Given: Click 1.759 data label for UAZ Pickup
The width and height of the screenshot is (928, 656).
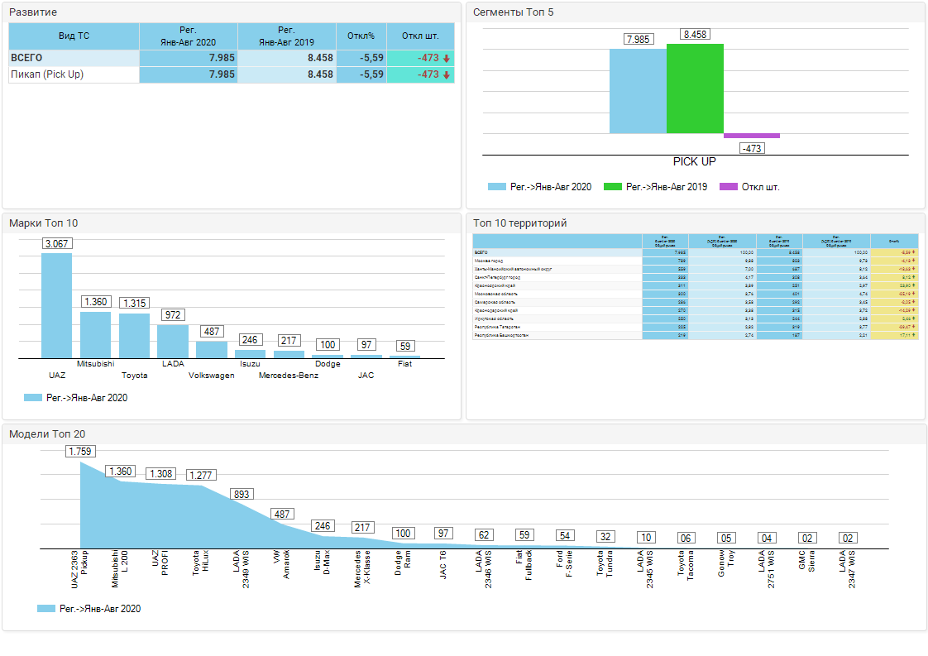Looking at the screenshot, I should pyautogui.click(x=80, y=452).
